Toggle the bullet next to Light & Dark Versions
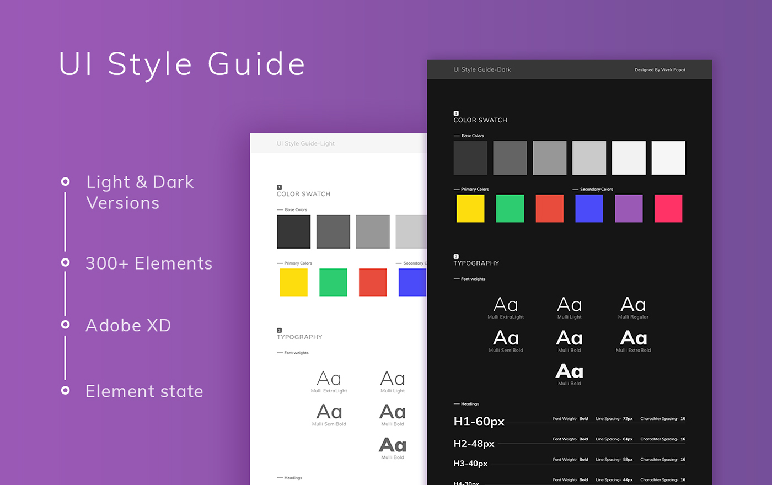 [66, 181]
